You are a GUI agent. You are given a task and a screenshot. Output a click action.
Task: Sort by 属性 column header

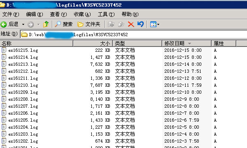point(224,44)
